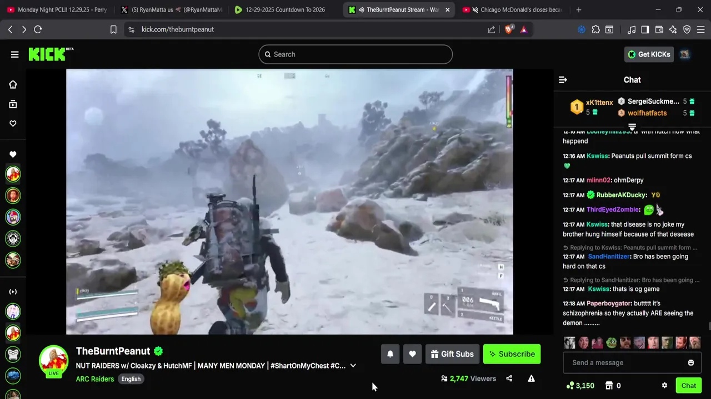Viewport: 711px width, 399px height.
Task: Click the English language tag
Action: tap(131, 379)
